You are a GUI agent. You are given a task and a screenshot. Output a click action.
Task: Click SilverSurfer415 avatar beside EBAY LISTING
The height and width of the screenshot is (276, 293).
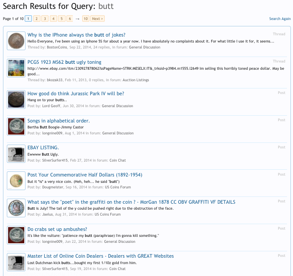click(16, 154)
